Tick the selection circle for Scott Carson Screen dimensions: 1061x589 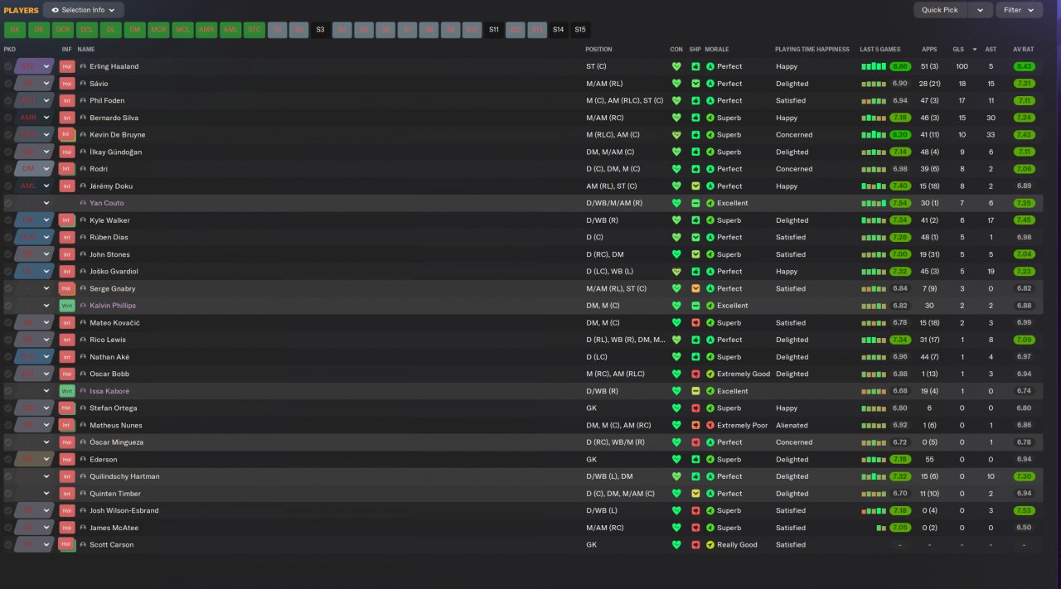coord(8,544)
